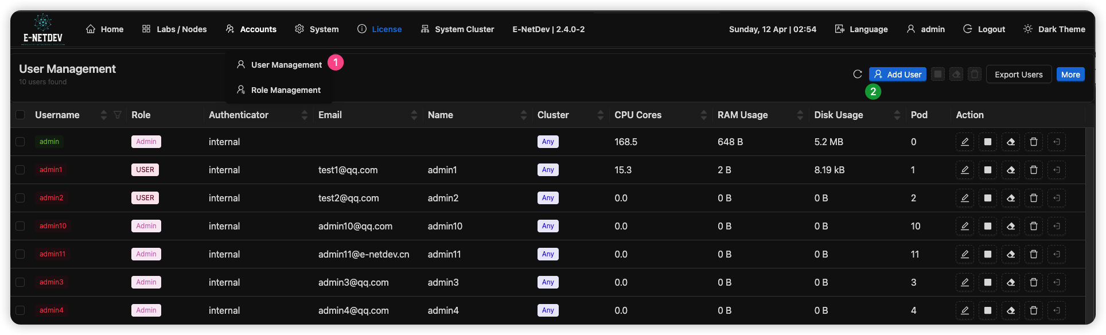The width and height of the screenshot is (1106, 335).
Task: Click the toolbar trash delete icon
Action: [975, 74]
